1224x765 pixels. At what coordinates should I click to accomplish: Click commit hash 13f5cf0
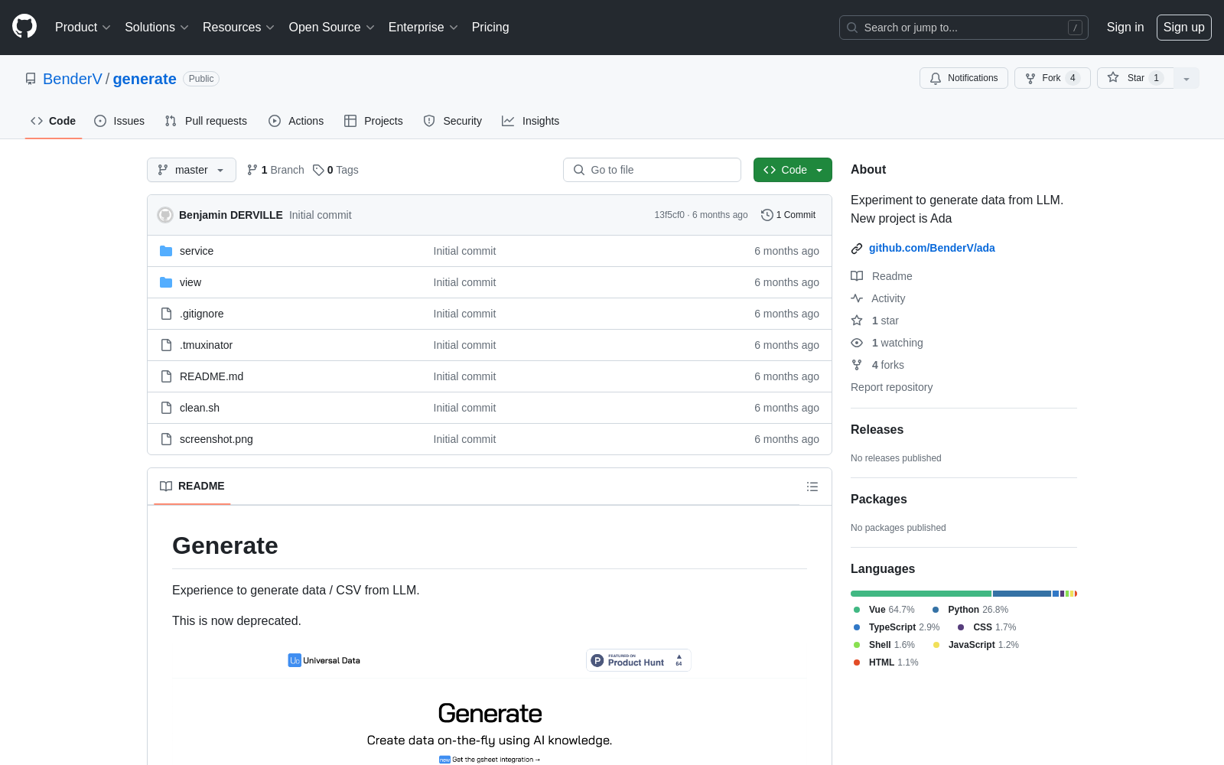[669, 215]
